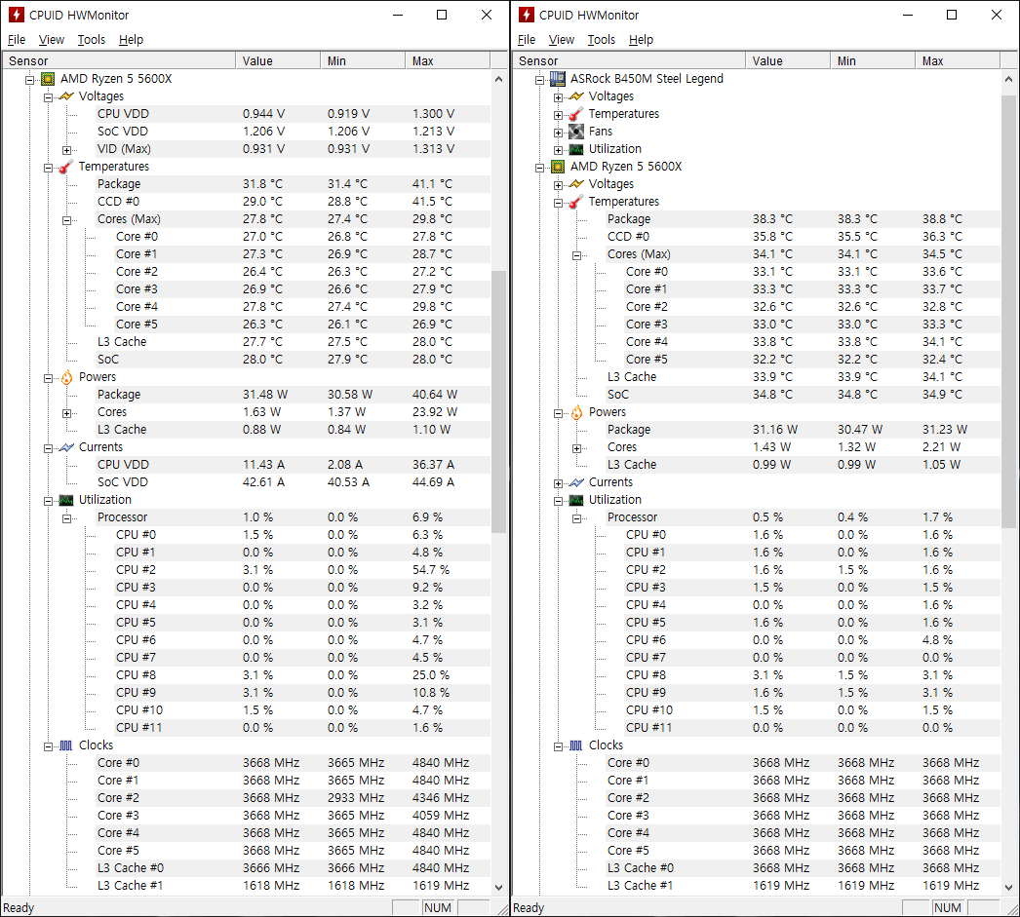Viewport: 1020px width, 917px height.
Task: Open Tools menu in right window
Action: [601, 40]
